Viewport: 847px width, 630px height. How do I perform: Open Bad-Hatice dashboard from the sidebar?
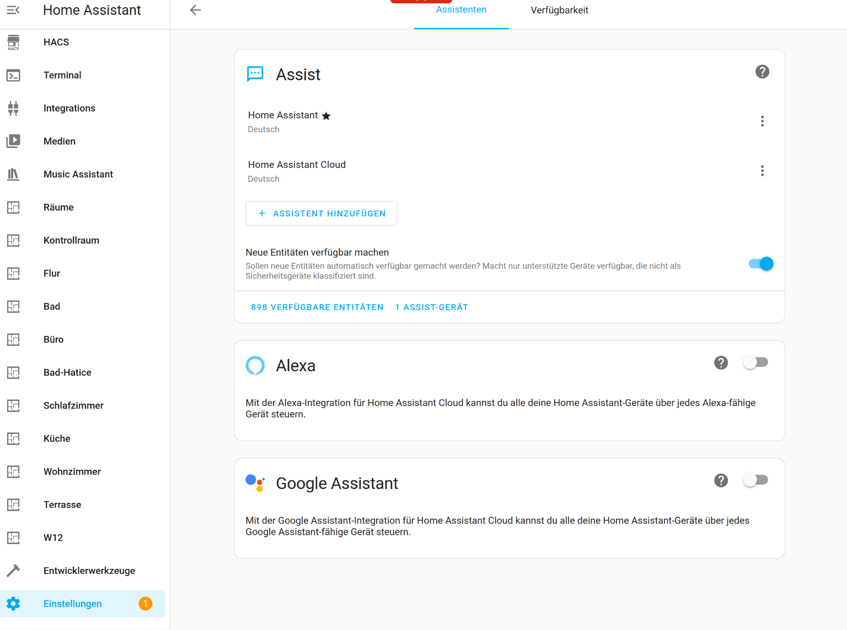(x=83, y=373)
